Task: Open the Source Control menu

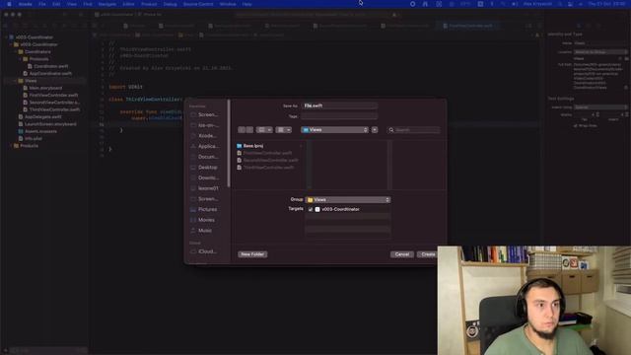Action: coord(198,4)
